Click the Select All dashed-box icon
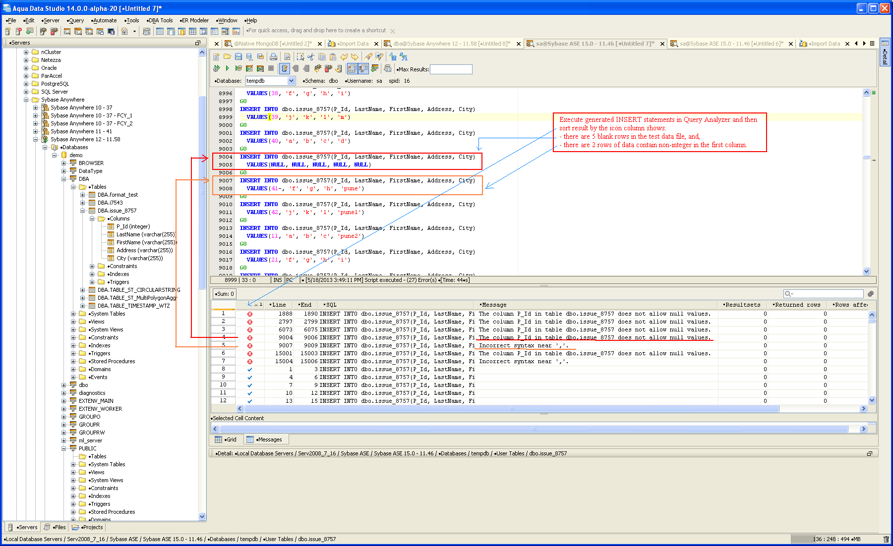Viewport: 893px width, 546px height. [300, 56]
